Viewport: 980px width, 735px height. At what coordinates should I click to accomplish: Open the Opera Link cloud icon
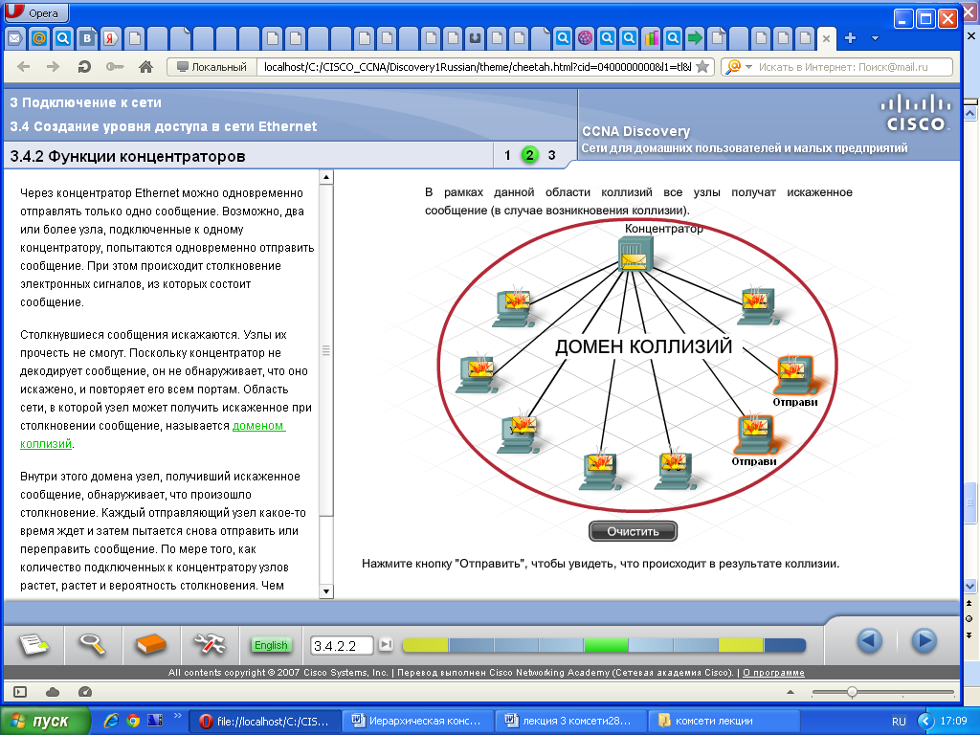click(54, 692)
